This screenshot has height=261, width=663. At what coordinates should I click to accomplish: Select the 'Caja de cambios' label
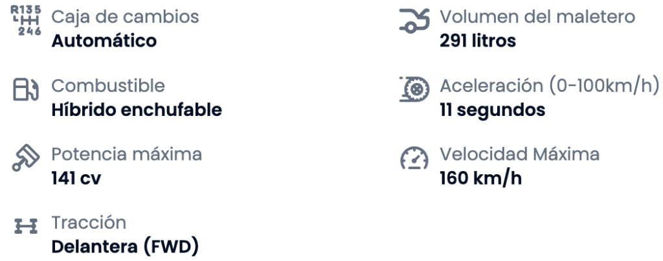(x=124, y=17)
